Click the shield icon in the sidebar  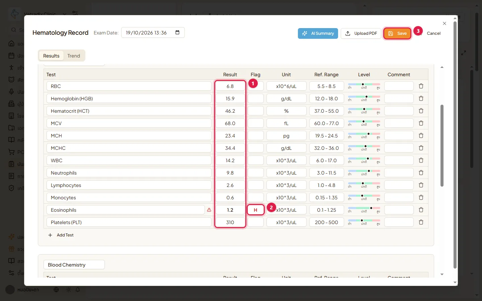(11, 188)
